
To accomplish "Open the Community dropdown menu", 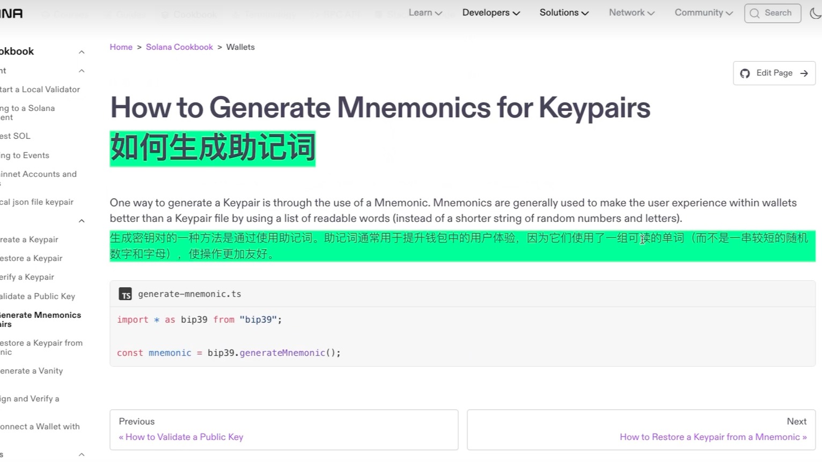I will [703, 13].
